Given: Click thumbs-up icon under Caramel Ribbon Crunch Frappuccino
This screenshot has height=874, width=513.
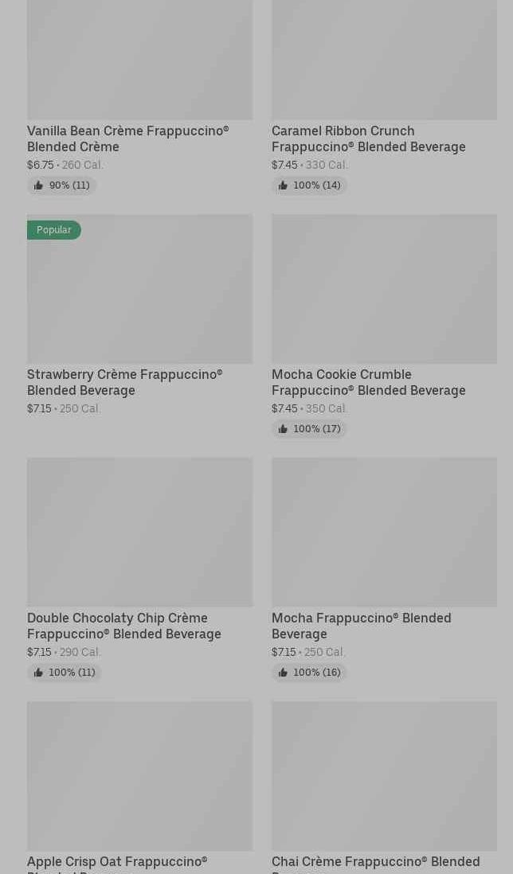Looking at the screenshot, I should pos(283,185).
